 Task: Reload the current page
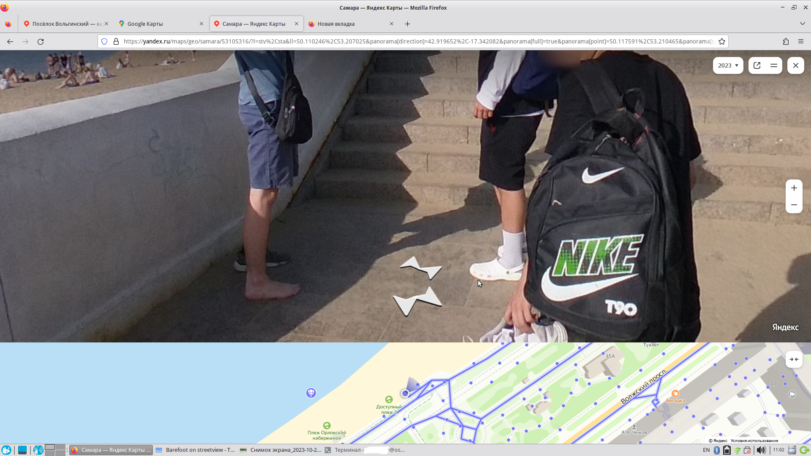[x=41, y=41]
